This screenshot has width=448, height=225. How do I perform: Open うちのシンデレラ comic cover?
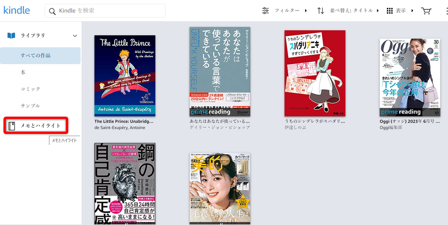pyautogui.click(x=315, y=73)
